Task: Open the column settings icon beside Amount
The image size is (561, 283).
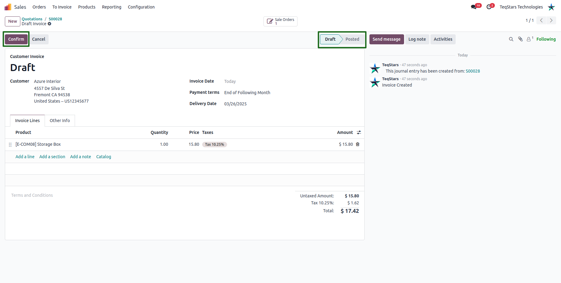Action: pos(359,132)
